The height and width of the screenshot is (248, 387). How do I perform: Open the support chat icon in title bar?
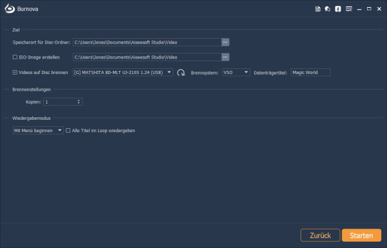click(x=328, y=9)
